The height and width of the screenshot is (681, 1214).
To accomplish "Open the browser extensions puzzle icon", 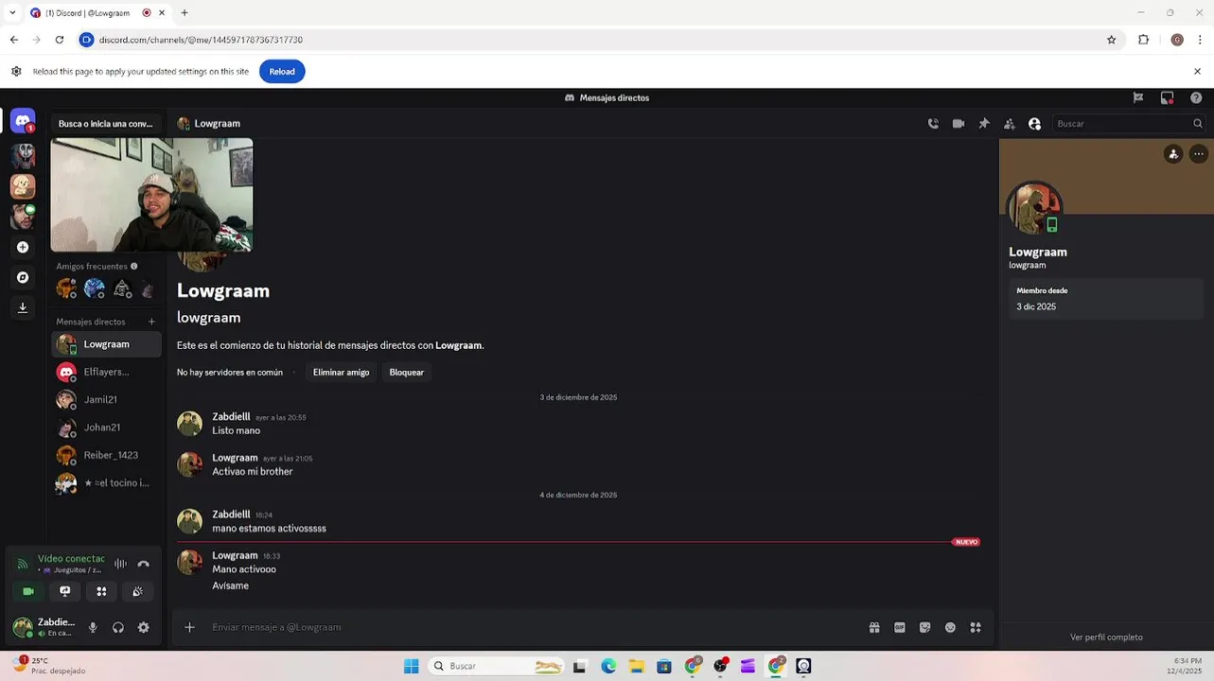I will tap(1143, 40).
